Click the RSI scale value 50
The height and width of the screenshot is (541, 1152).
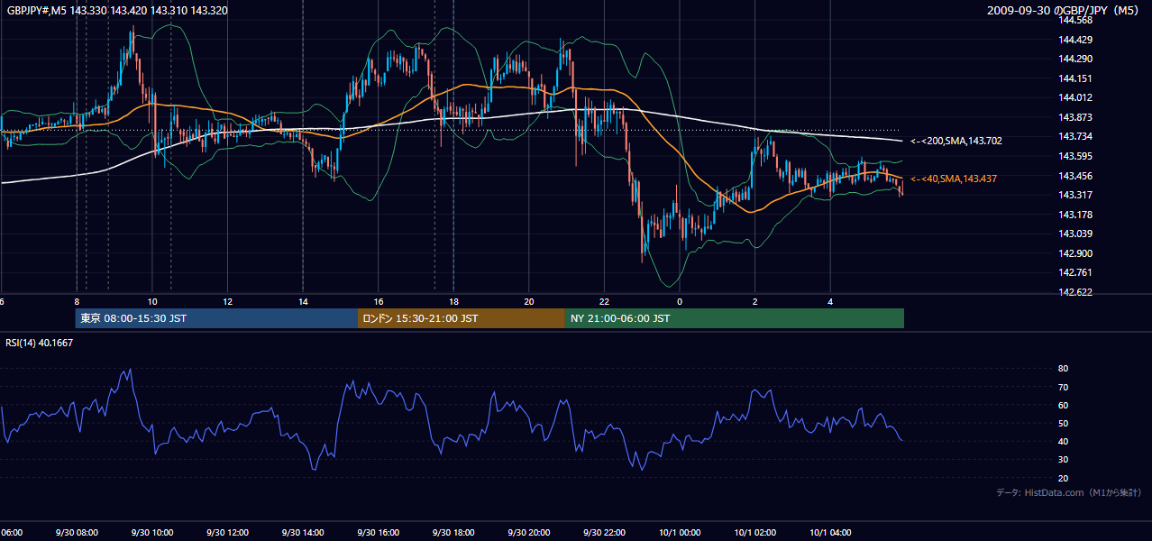tap(1063, 423)
